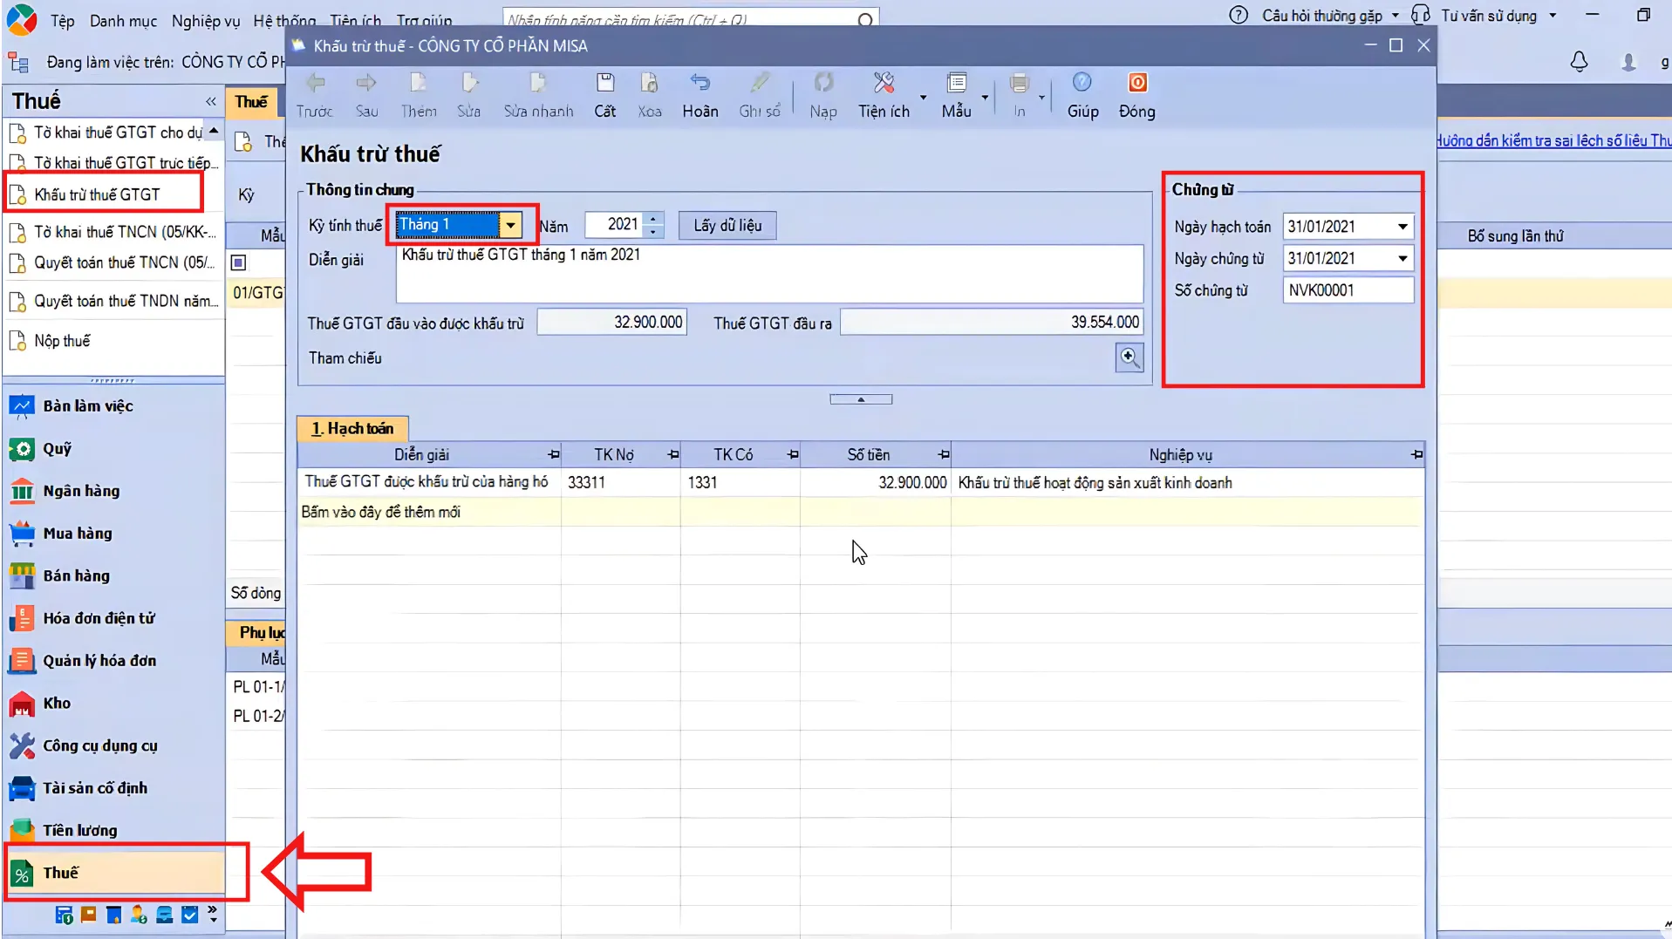Collapse the Thông tin chung section arrow
1672x939 pixels.
[x=861, y=399]
